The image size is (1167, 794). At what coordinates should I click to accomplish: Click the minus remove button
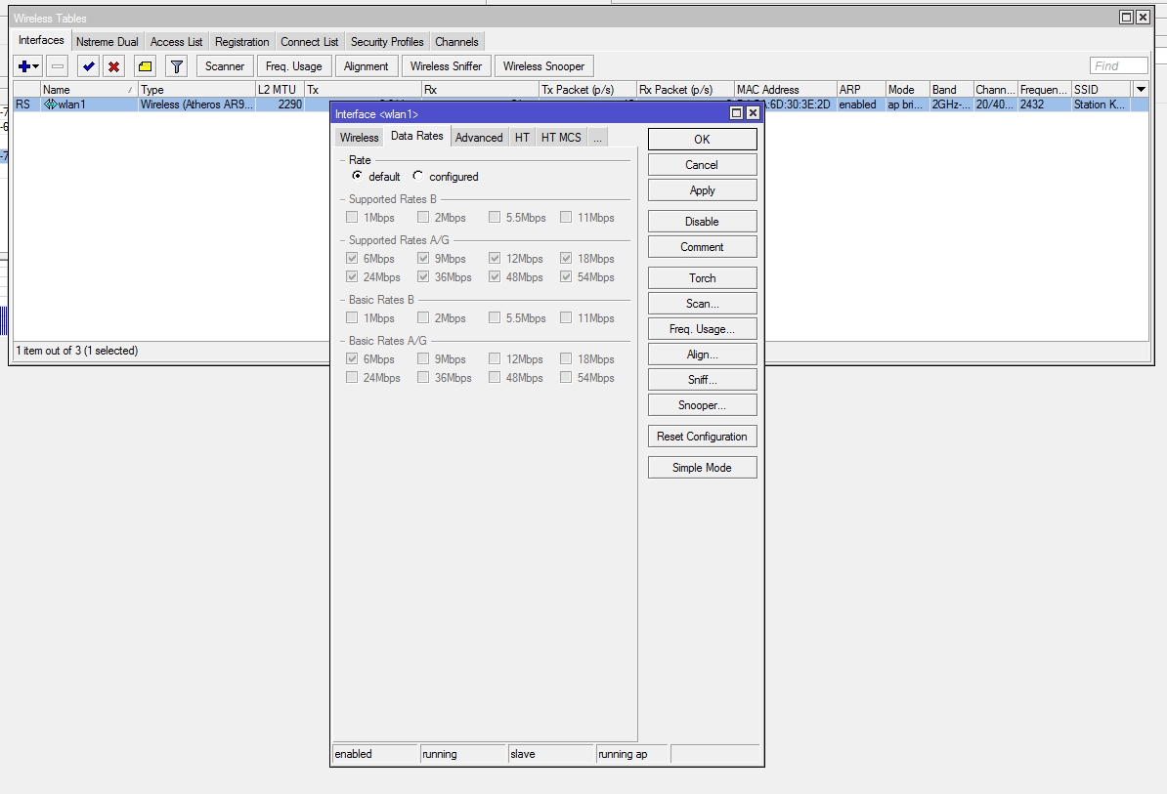tap(58, 66)
